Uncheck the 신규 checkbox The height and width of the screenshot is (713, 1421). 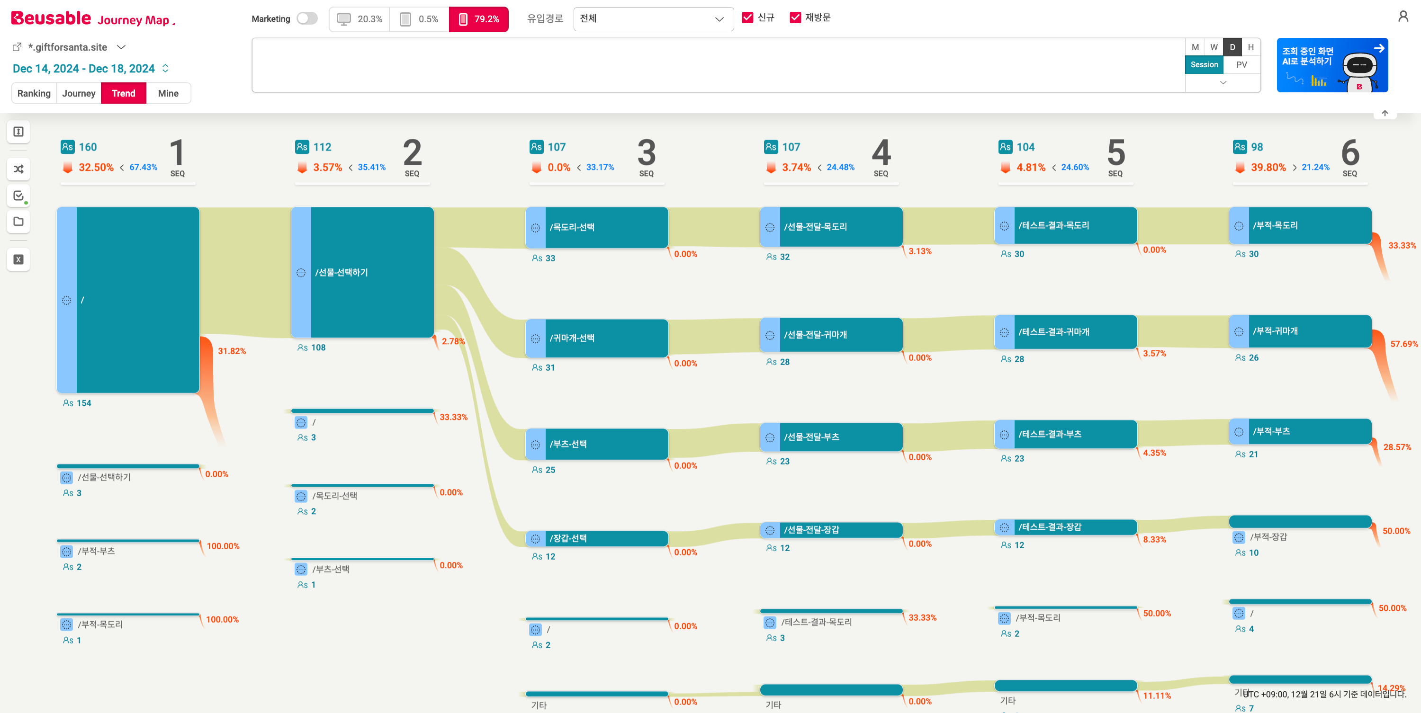click(x=747, y=18)
